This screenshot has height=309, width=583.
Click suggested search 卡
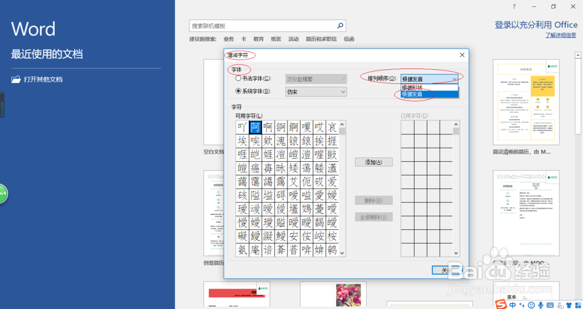(244, 39)
